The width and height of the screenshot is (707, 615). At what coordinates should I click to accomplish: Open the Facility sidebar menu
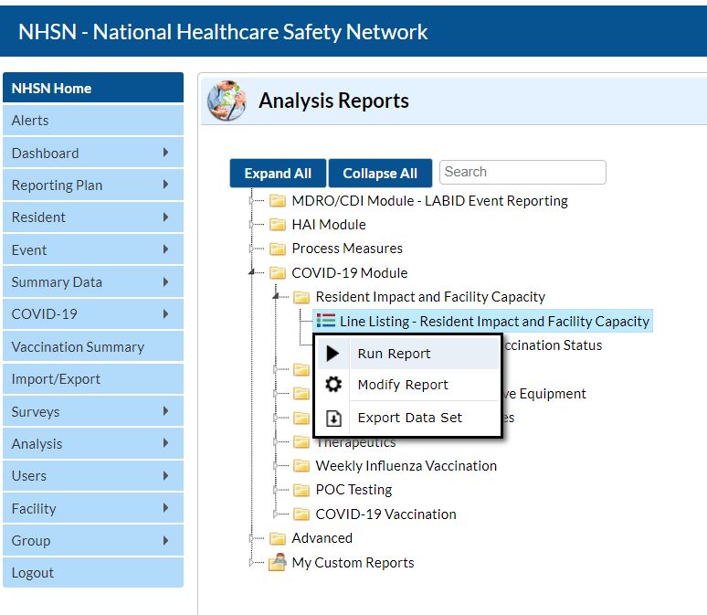click(x=93, y=508)
